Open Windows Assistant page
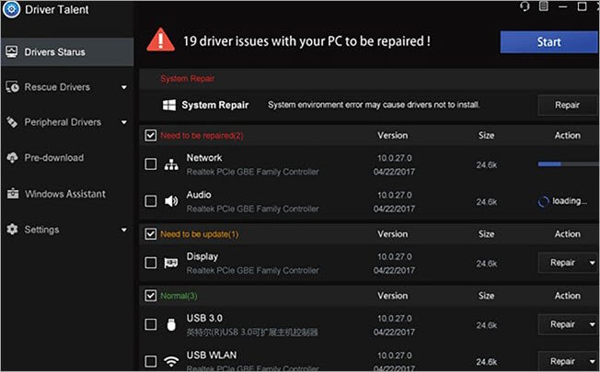 tap(67, 194)
